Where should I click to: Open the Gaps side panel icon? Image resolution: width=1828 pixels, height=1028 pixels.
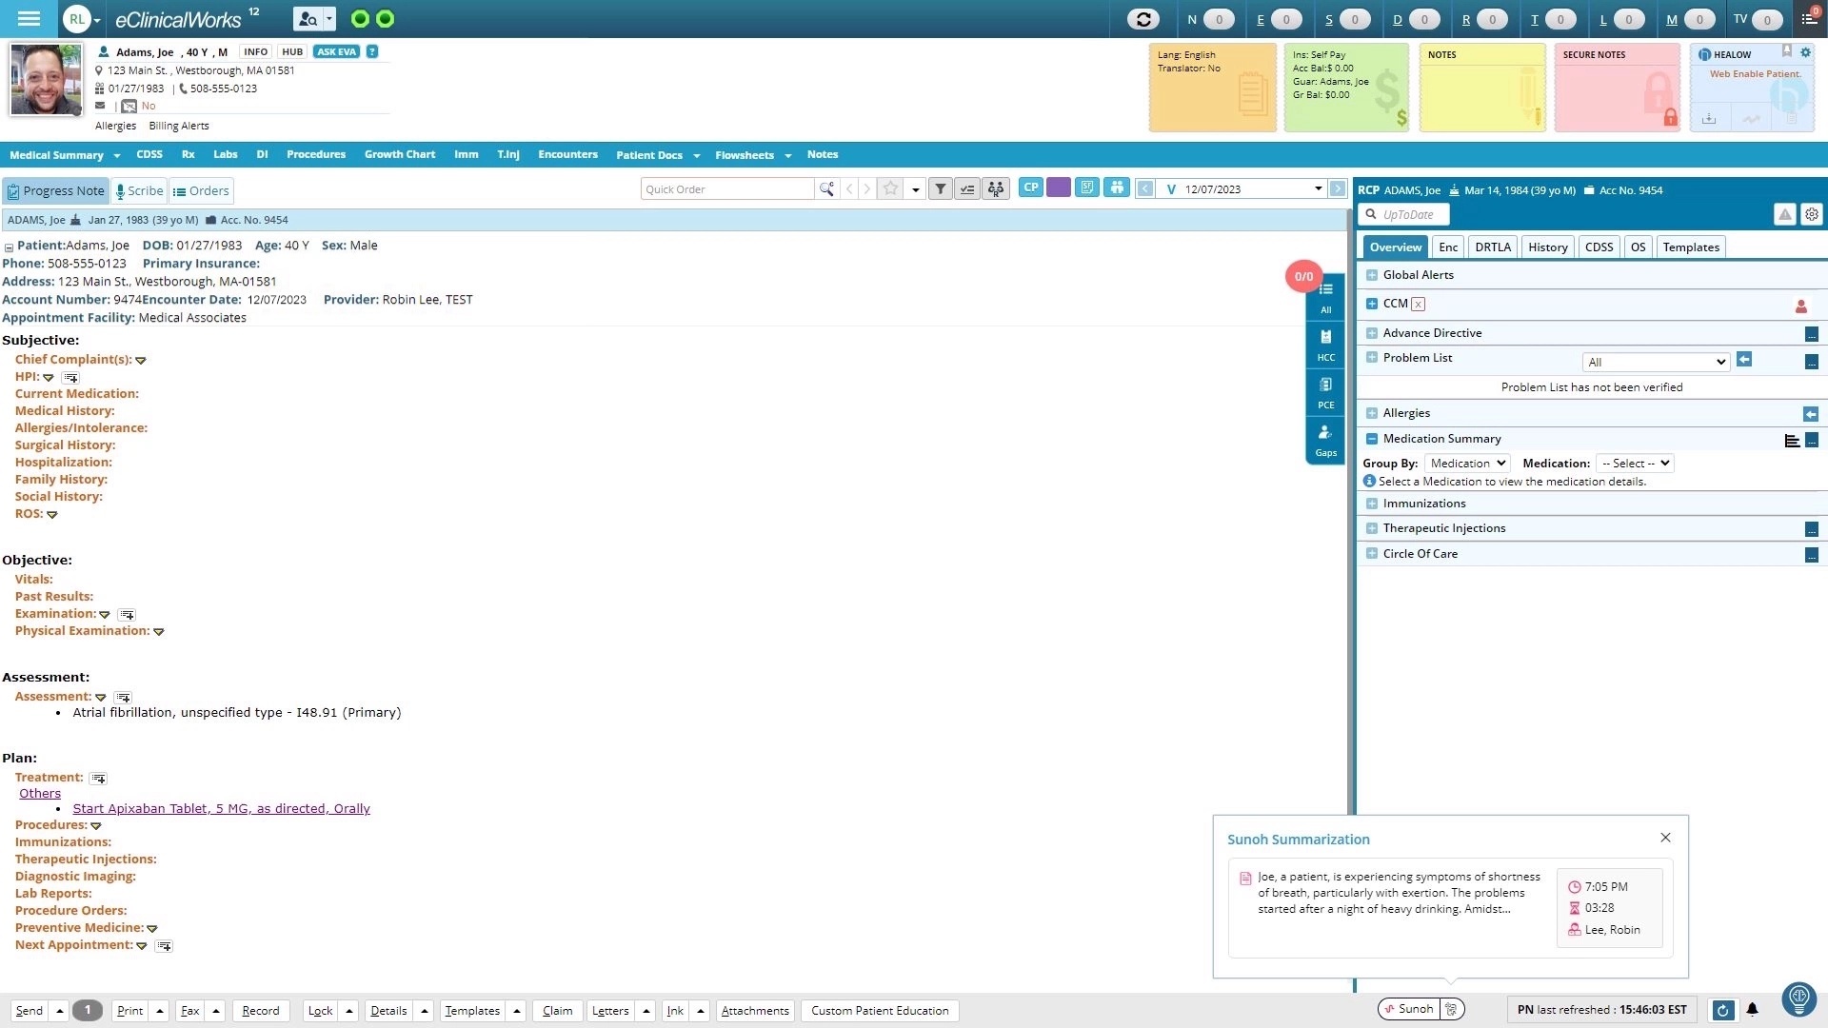point(1325,440)
